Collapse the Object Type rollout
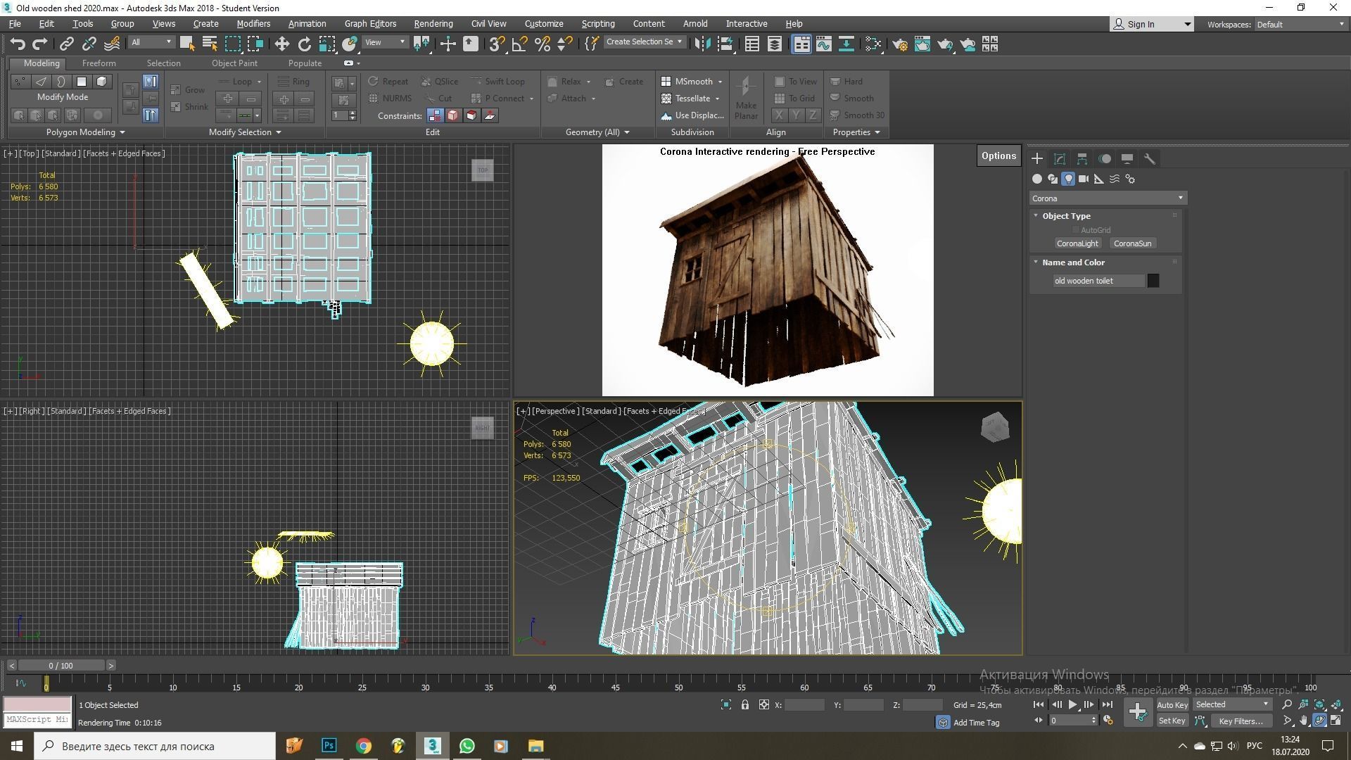This screenshot has width=1351, height=760. click(1066, 216)
